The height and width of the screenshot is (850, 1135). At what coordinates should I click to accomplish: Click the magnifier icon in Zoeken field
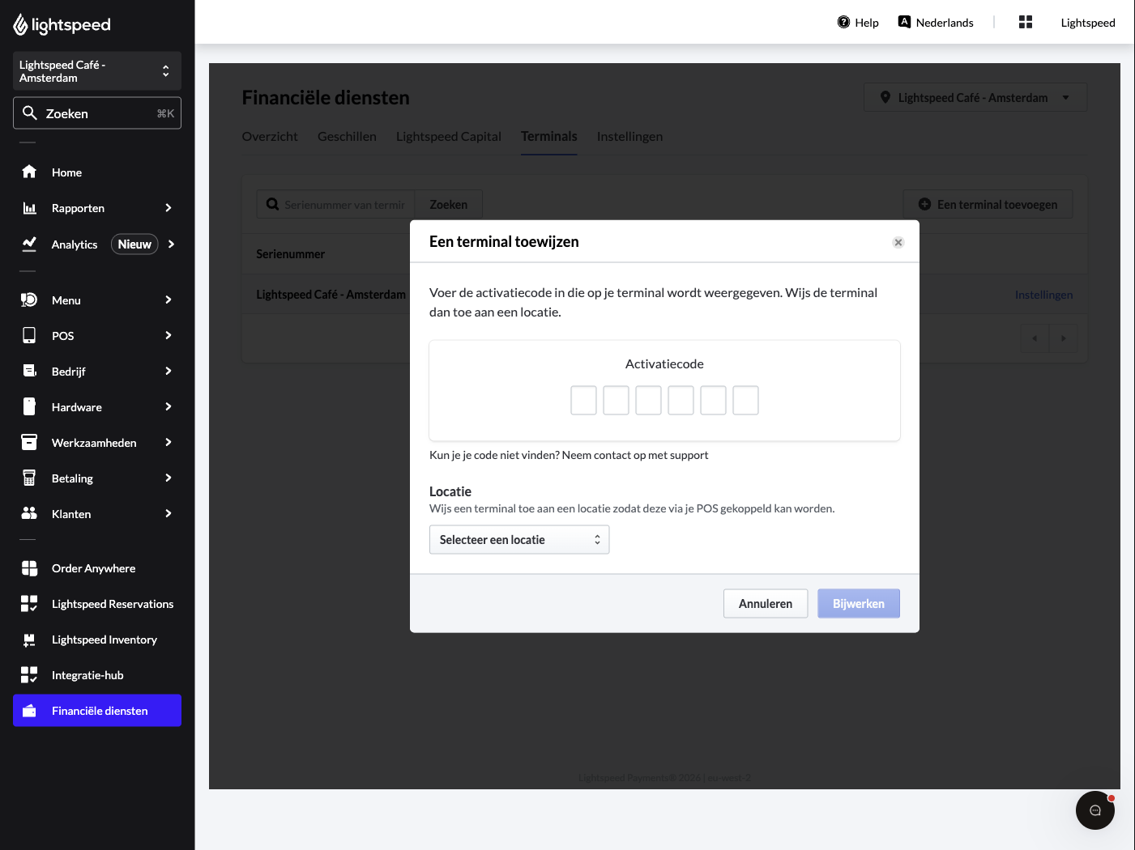[x=30, y=113]
